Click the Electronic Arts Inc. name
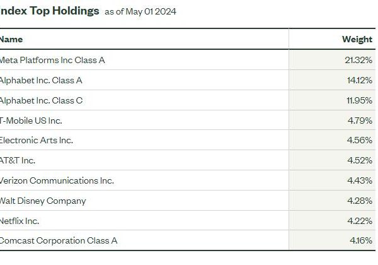Image resolution: width=378 pixels, height=265 pixels. point(36,140)
